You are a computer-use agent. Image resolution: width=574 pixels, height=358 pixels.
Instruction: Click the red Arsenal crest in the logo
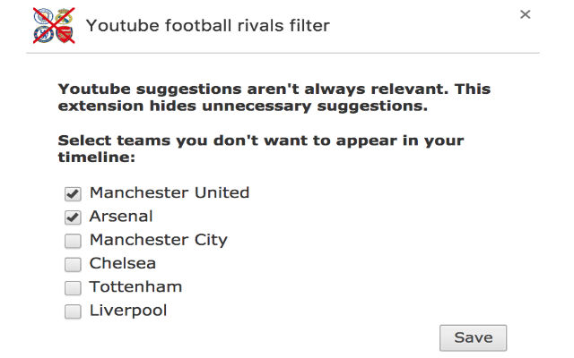[x=65, y=35]
